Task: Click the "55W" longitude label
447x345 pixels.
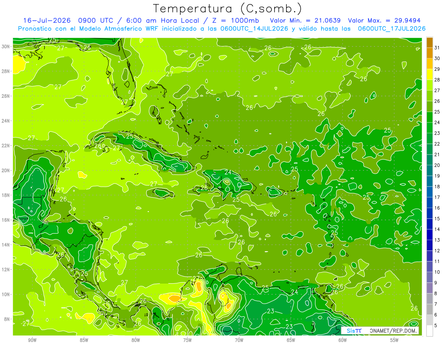Action: [394, 340]
